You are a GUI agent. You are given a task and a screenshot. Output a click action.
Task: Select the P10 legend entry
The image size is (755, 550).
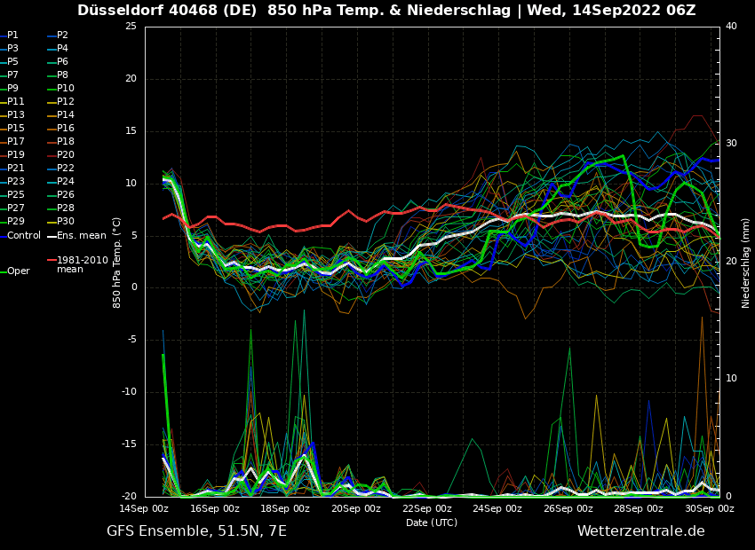(66, 89)
